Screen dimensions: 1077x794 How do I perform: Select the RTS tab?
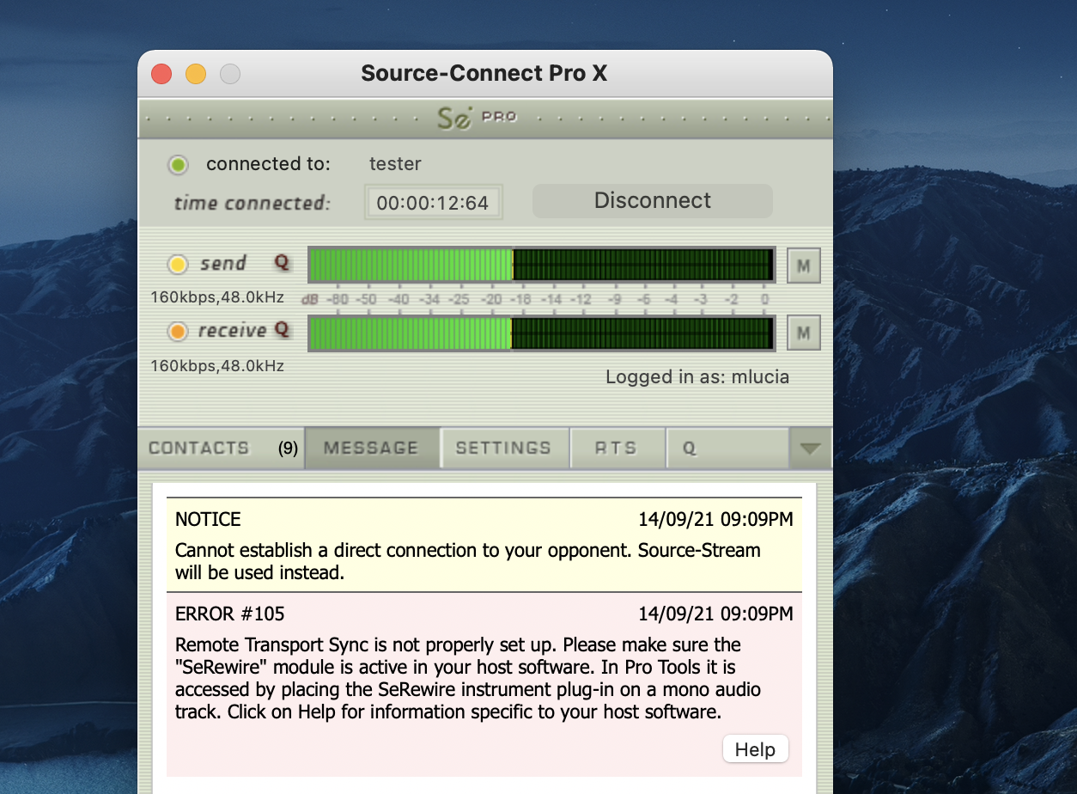point(616,449)
